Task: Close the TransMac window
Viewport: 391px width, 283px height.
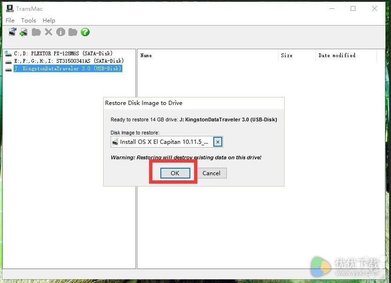Action: click(375, 9)
